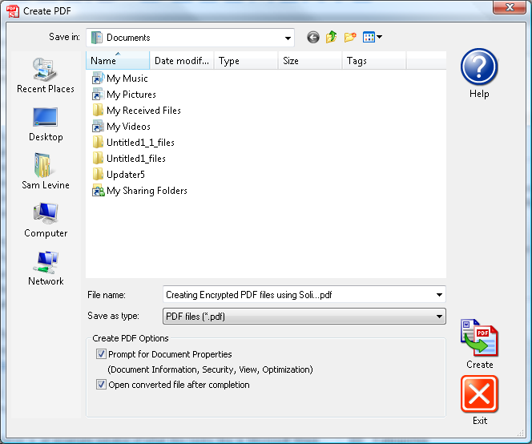Select Desktop in the places bar
532x444 pixels.
coord(46,124)
